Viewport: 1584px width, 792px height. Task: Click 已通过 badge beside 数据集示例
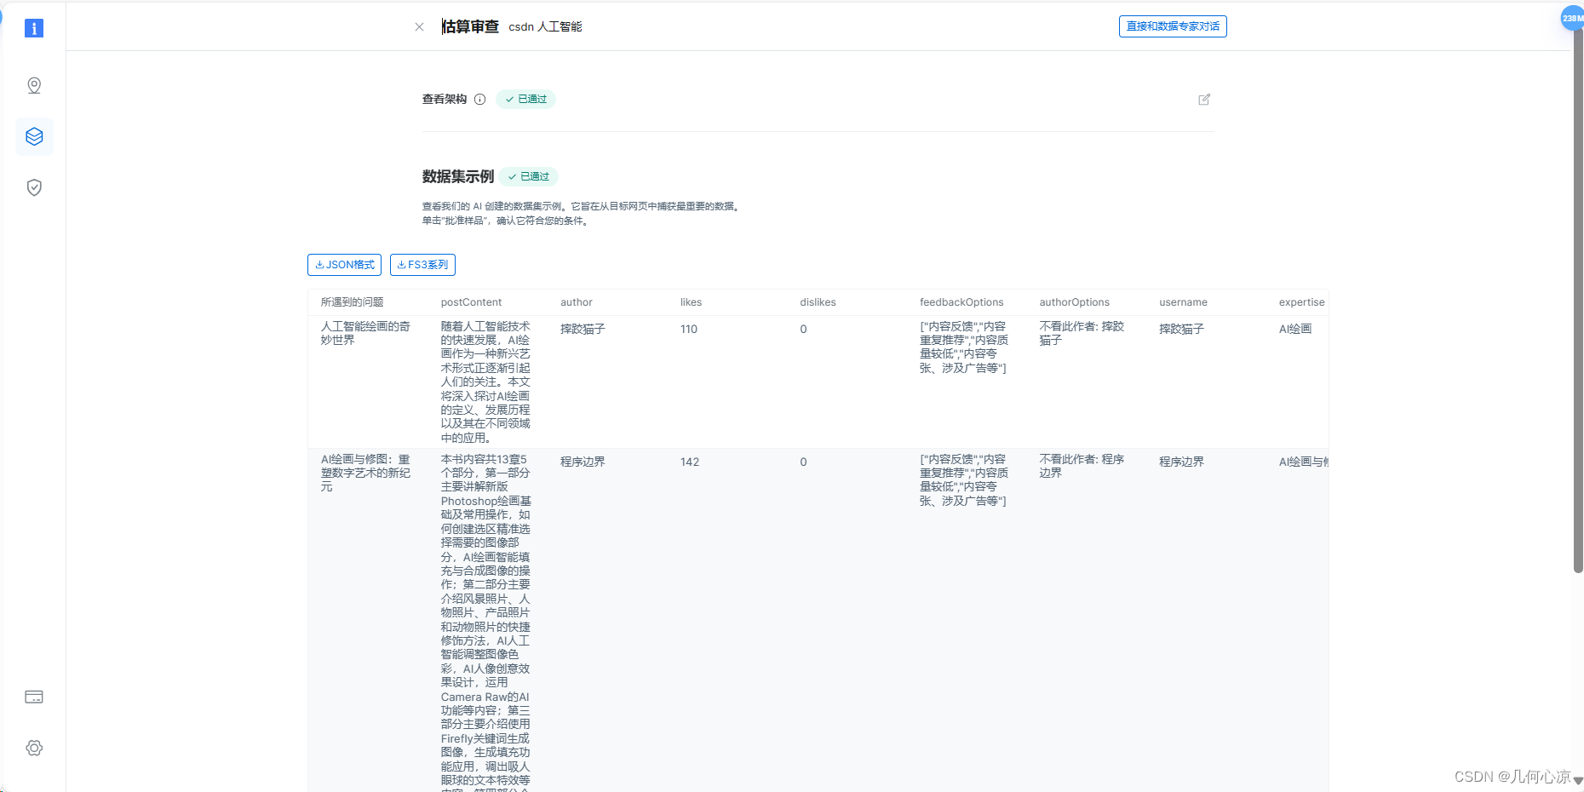point(528,176)
